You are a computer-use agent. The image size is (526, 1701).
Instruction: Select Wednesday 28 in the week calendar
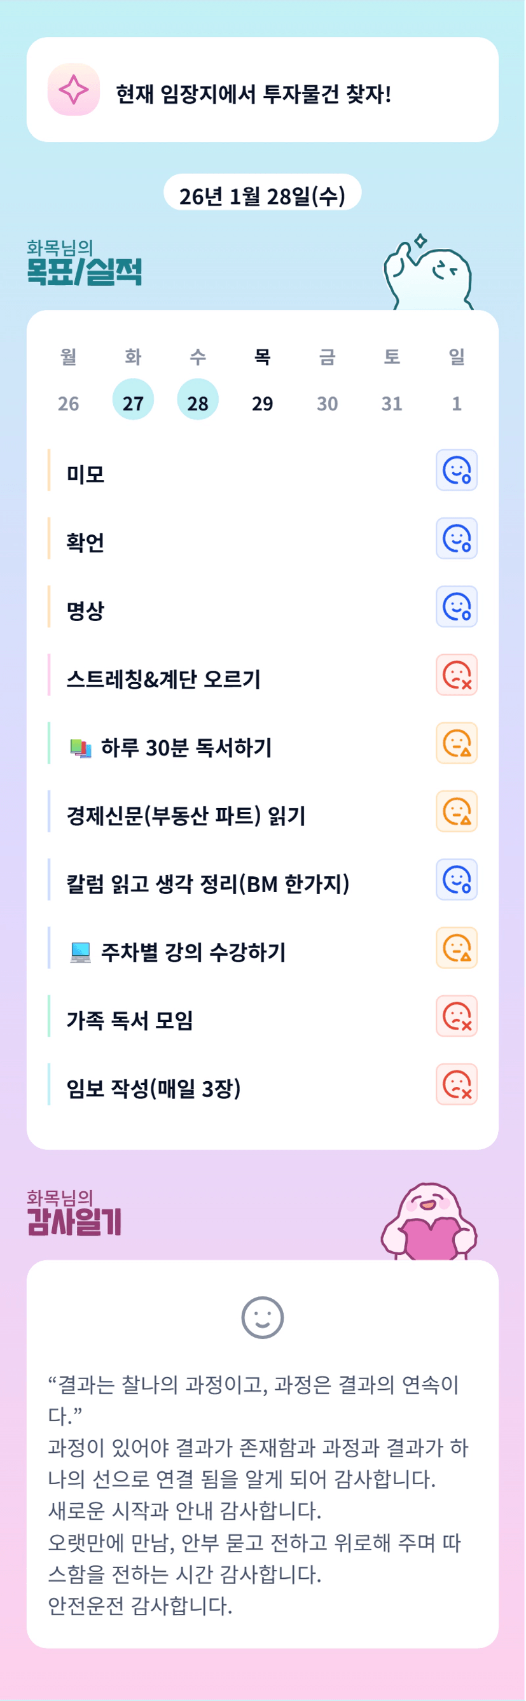pos(197,400)
